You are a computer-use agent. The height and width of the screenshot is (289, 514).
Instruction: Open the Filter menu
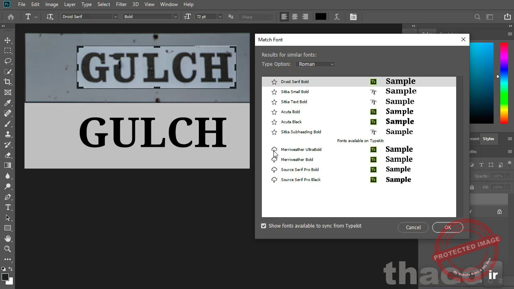click(x=121, y=4)
